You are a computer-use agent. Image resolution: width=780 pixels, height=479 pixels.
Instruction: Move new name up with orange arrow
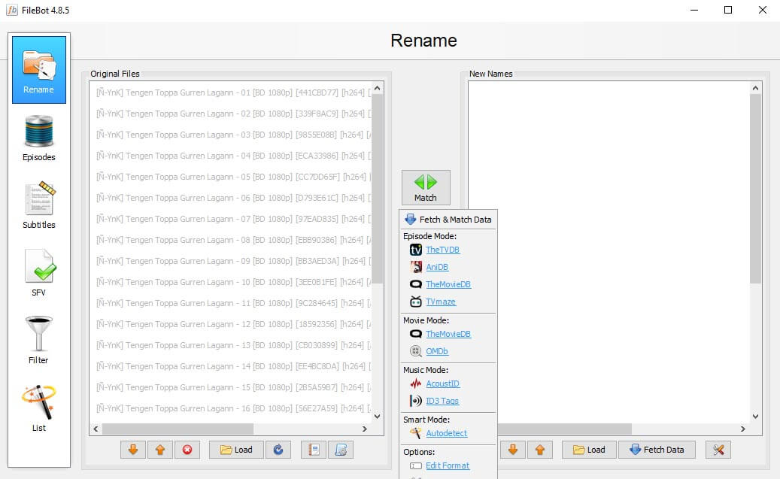tap(540, 450)
